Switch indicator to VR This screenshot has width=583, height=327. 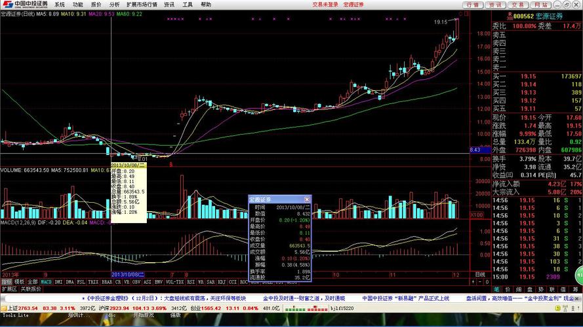point(127,282)
